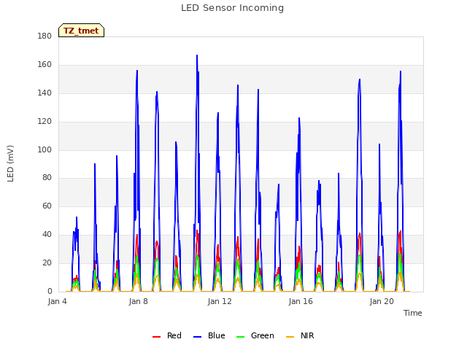Click the green legend color marker
This screenshot has height=350, width=467.
tap(240, 337)
